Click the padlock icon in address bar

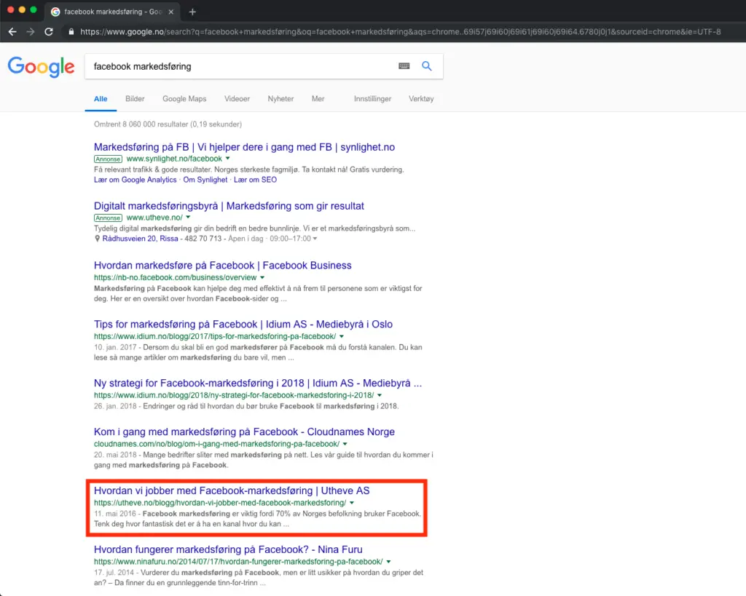coord(71,32)
